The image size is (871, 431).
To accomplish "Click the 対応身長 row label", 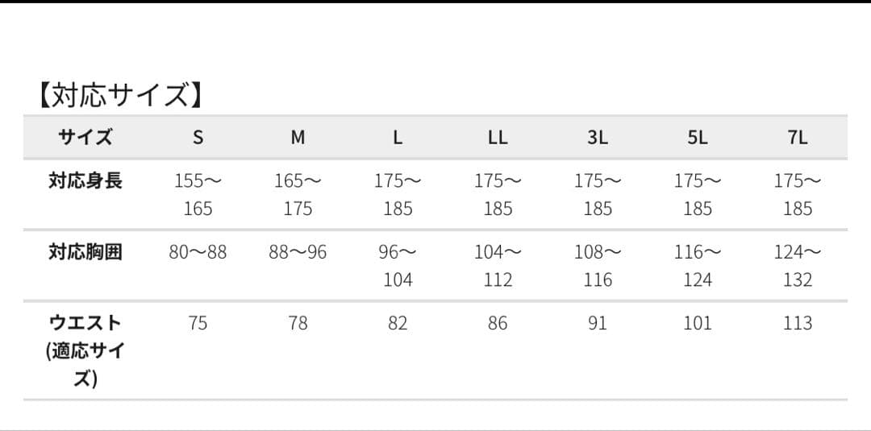I will click(85, 180).
